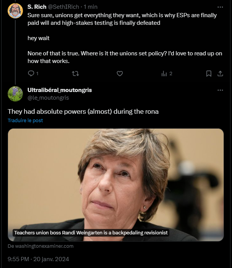Image resolution: width=232 pixels, height=268 pixels.
Task: Open the Randi Weingarten article image
Action: pos(116,185)
